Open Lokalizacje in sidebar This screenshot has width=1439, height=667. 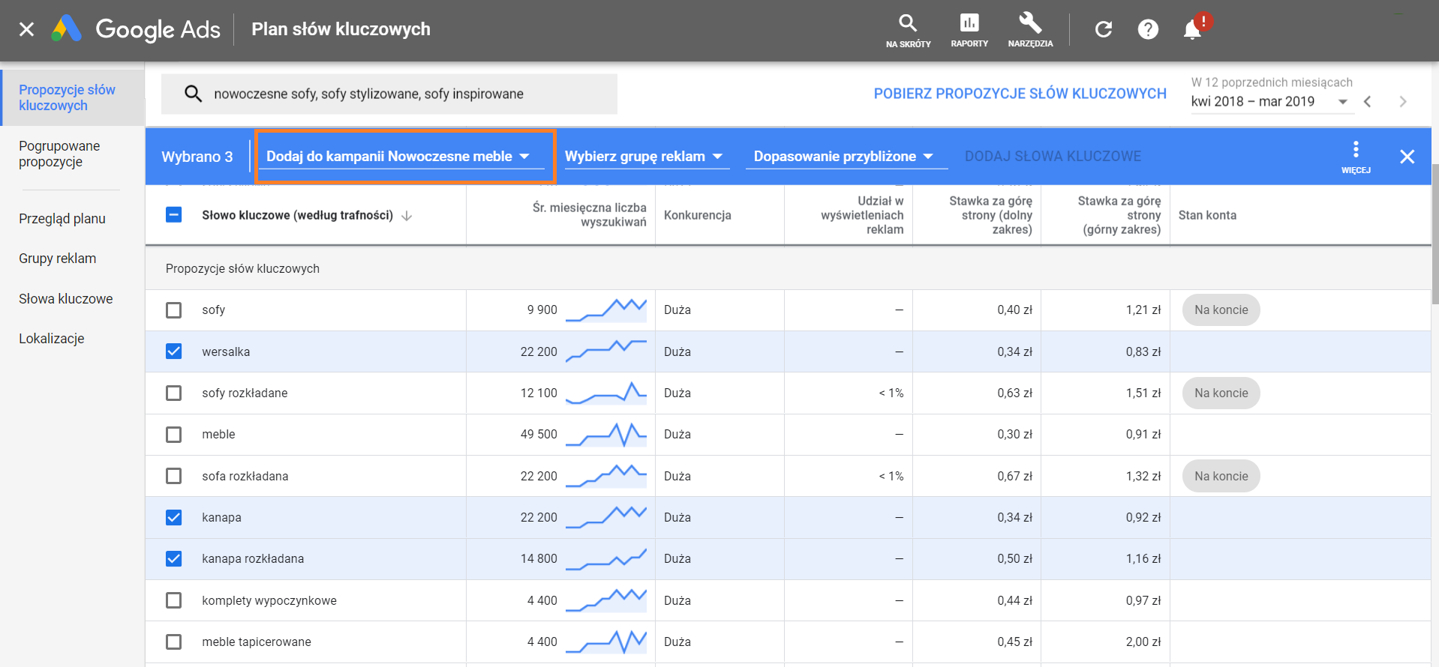[52, 339]
